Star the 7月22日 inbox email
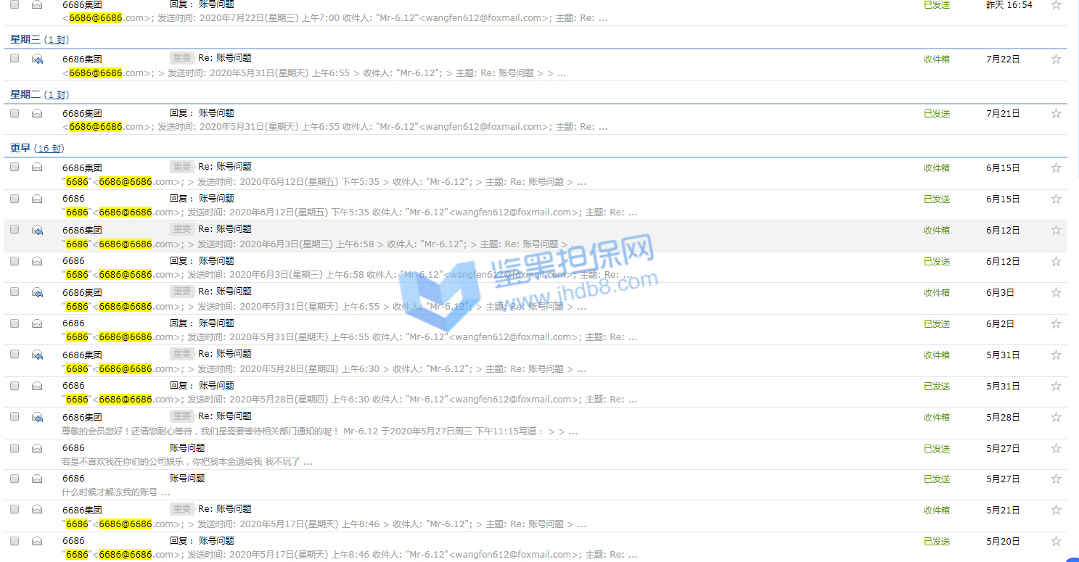This screenshot has height=562, width=1079. pyautogui.click(x=1056, y=59)
